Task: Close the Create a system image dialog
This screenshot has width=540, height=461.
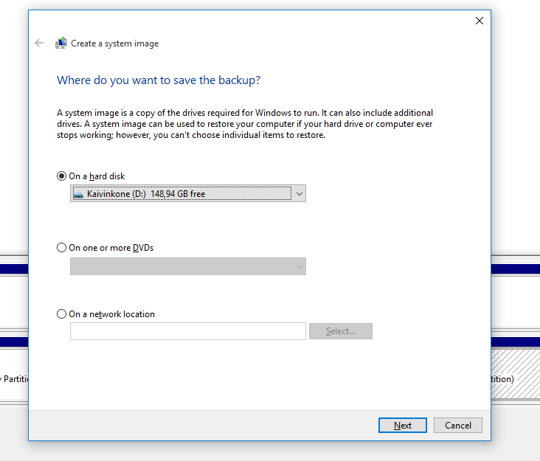Action: pyautogui.click(x=480, y=21)
